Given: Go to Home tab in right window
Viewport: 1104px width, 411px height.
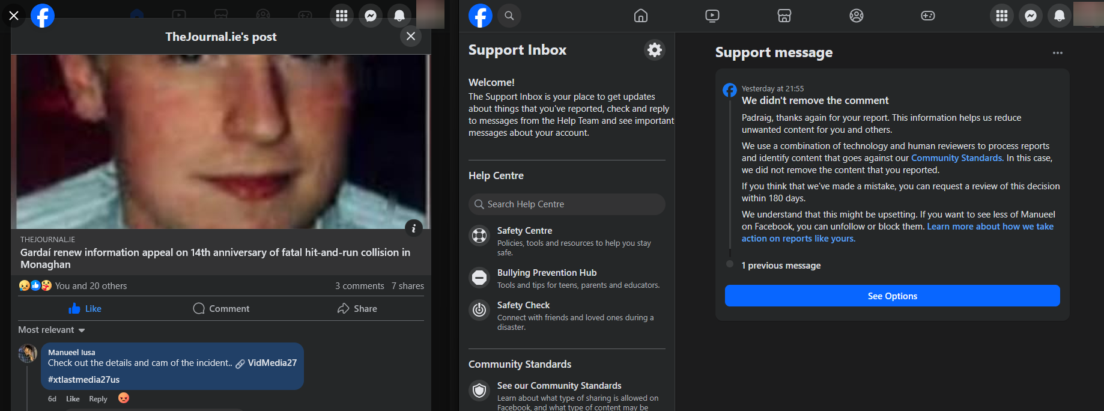Looking at the screenshot, I should tap(641, 16).
